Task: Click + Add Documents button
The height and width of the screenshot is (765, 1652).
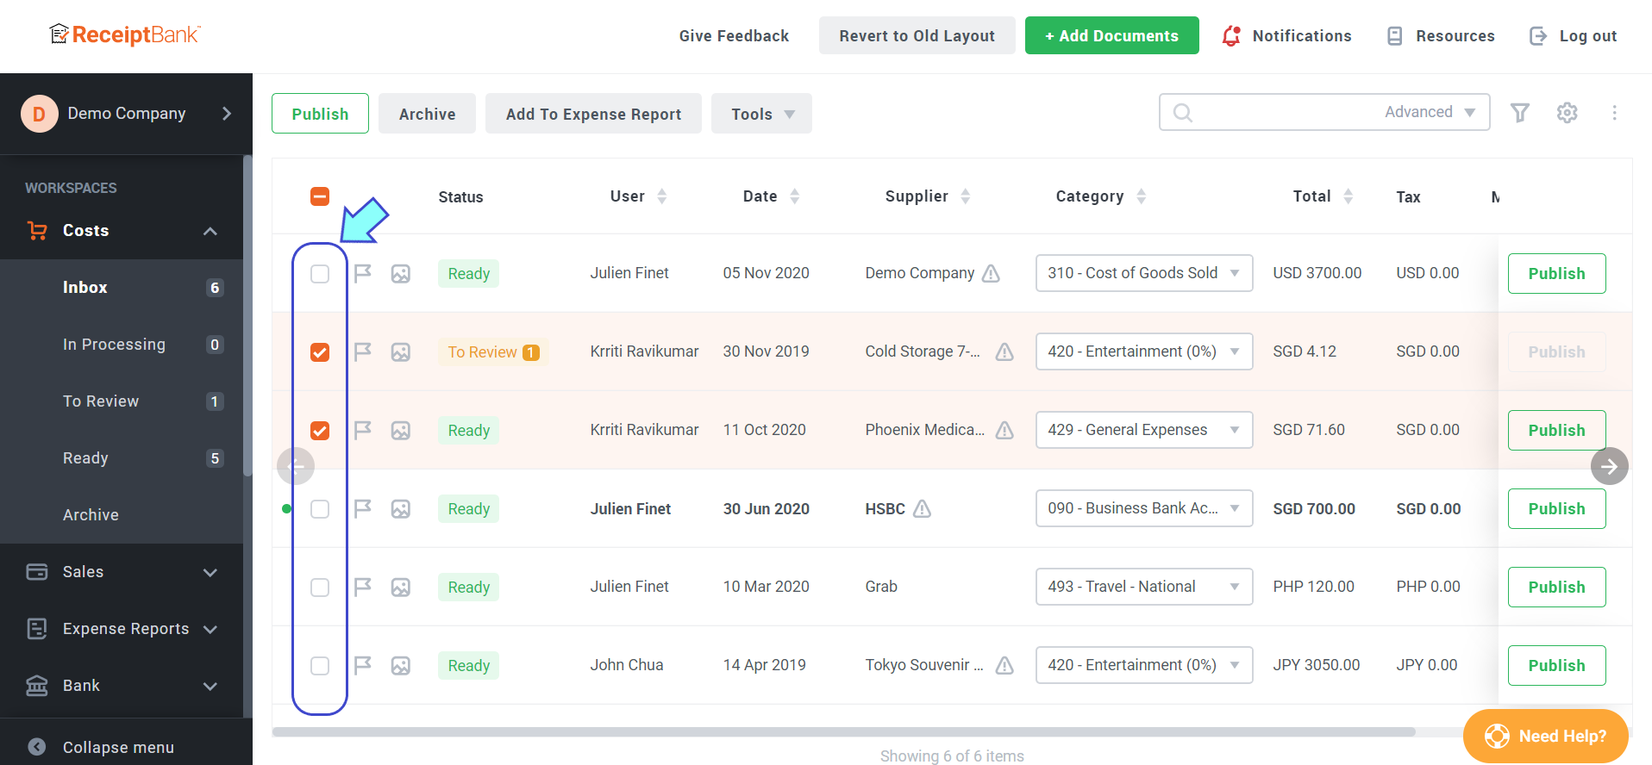Action: [x=1111, y=35]
